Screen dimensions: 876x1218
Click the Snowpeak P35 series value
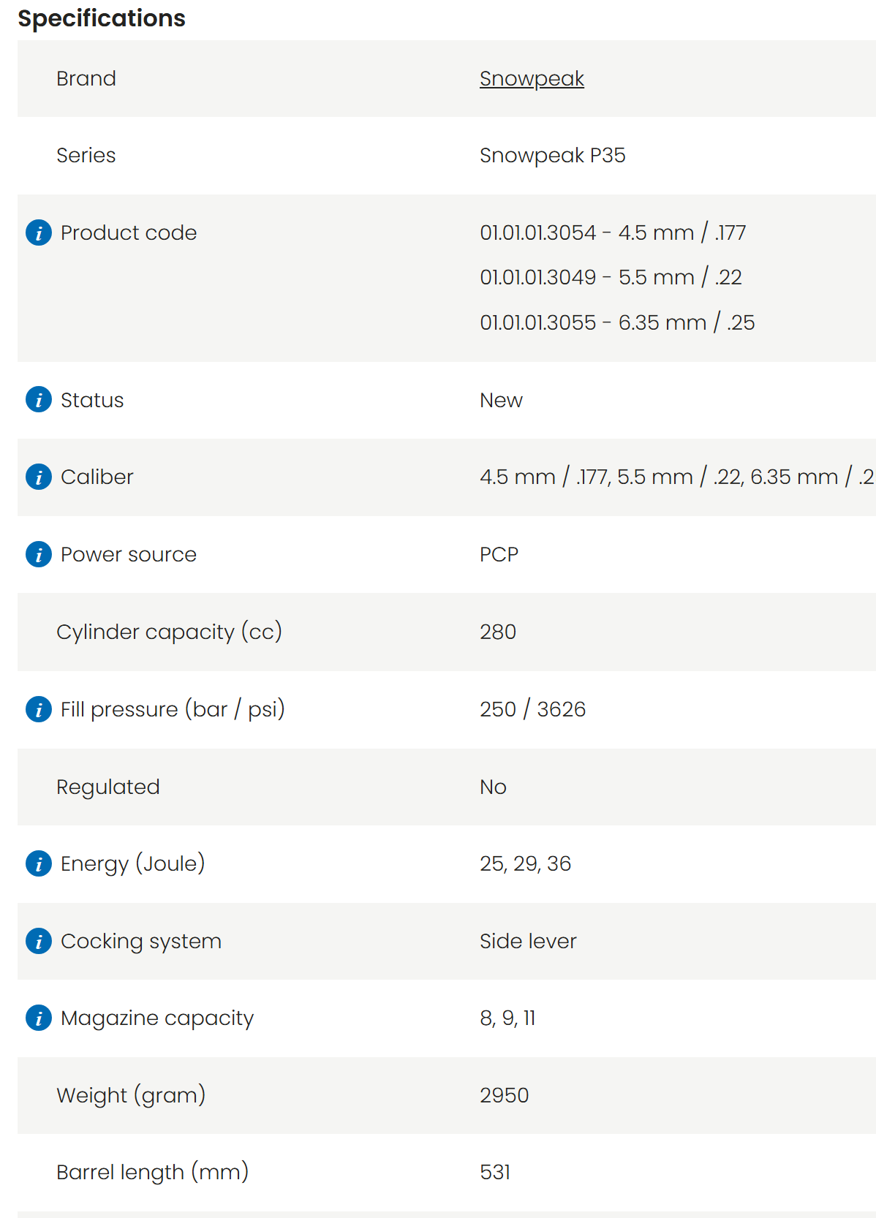pos(553,156)
